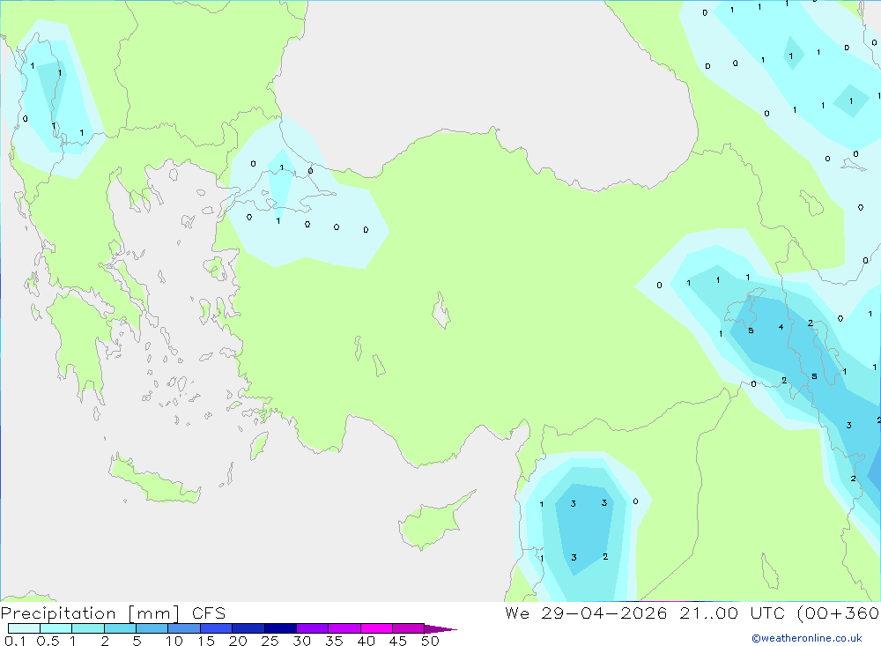
Task: Click the 50 legend scale label
Action: pyautogui.click(x=430, y=641)
